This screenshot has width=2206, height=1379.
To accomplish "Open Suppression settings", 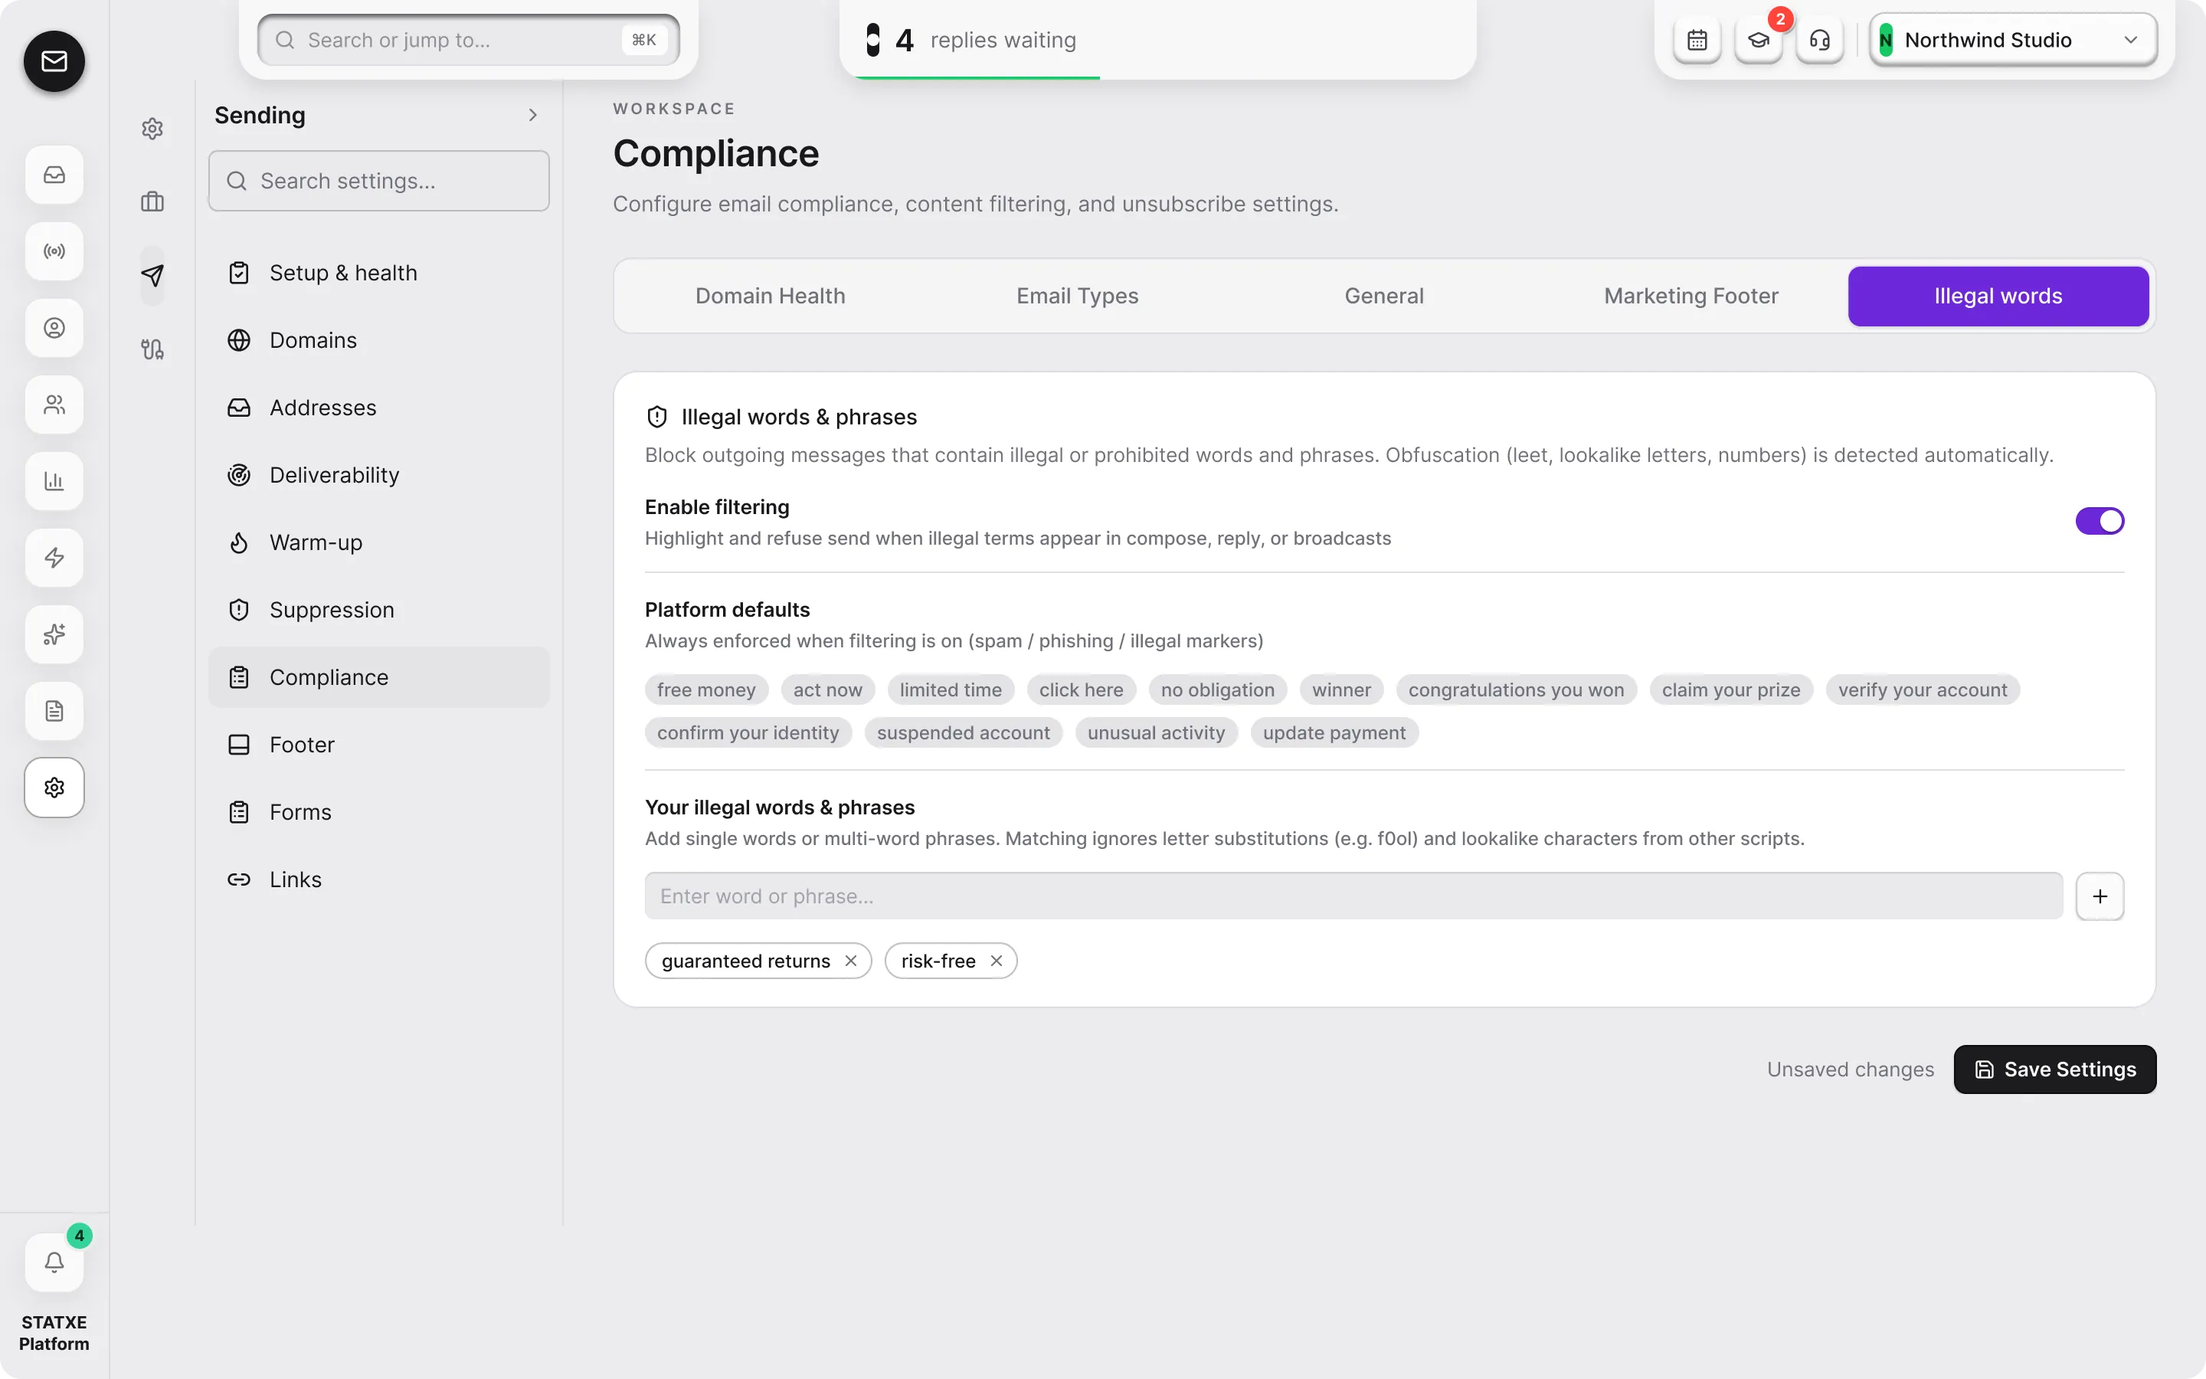I will 378,610.
